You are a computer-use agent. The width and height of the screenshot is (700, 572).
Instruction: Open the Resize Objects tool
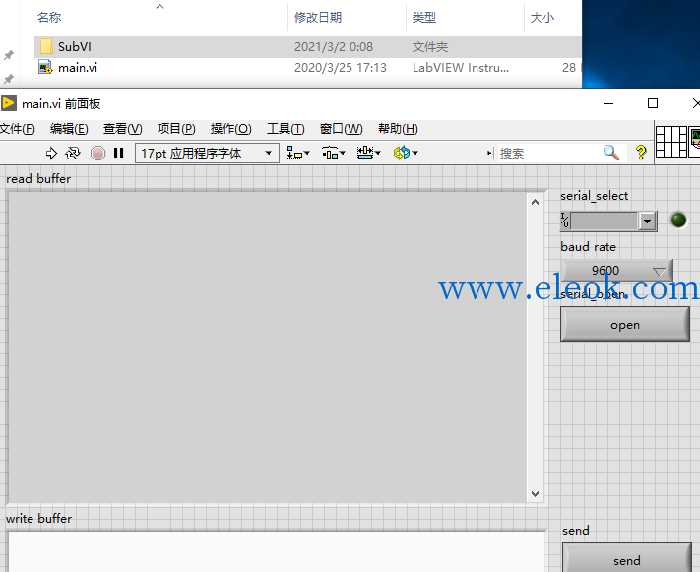click(368, 153)
